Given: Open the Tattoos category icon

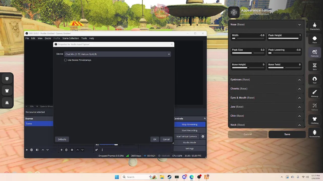Looking at the screenshot, I should click(314, 107).
